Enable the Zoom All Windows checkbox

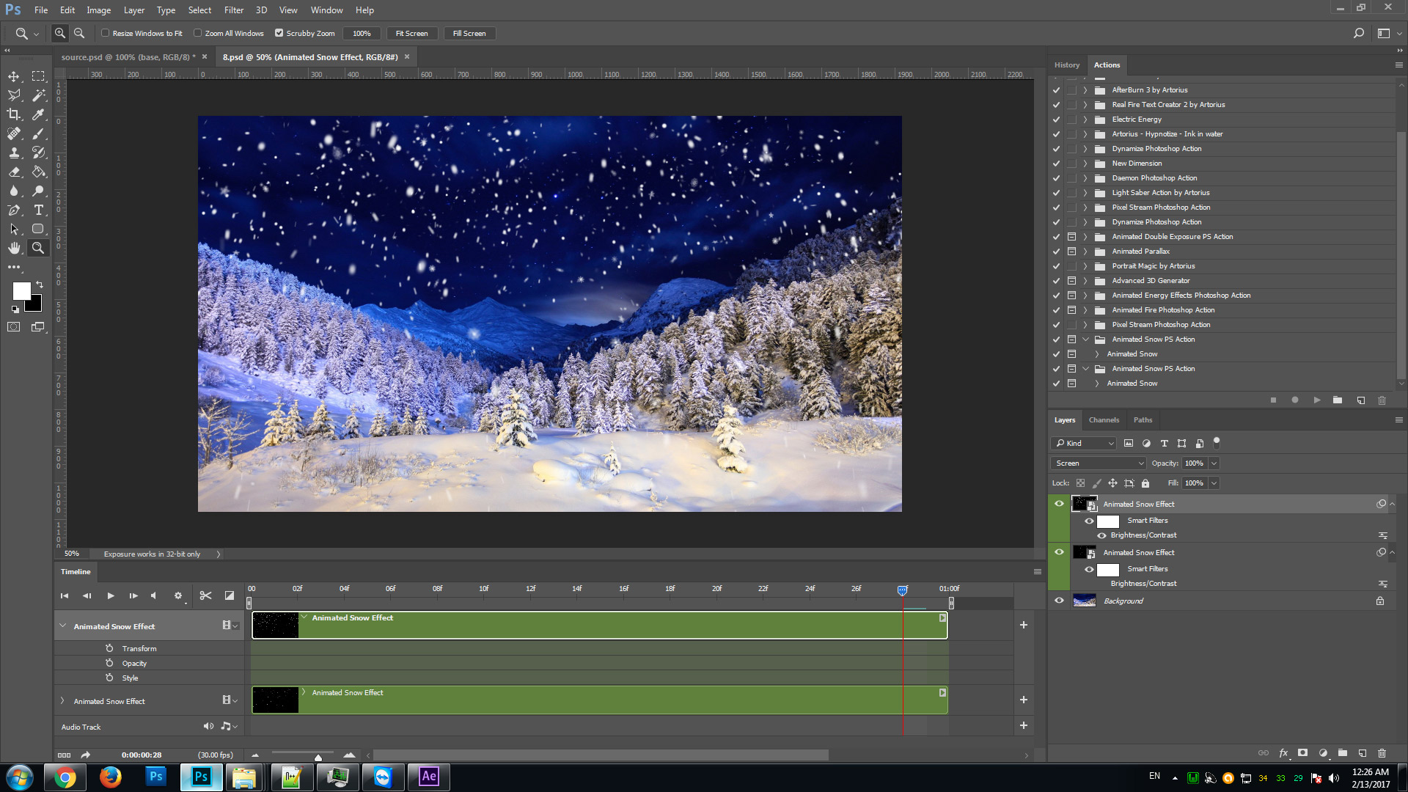coord(198,33)
